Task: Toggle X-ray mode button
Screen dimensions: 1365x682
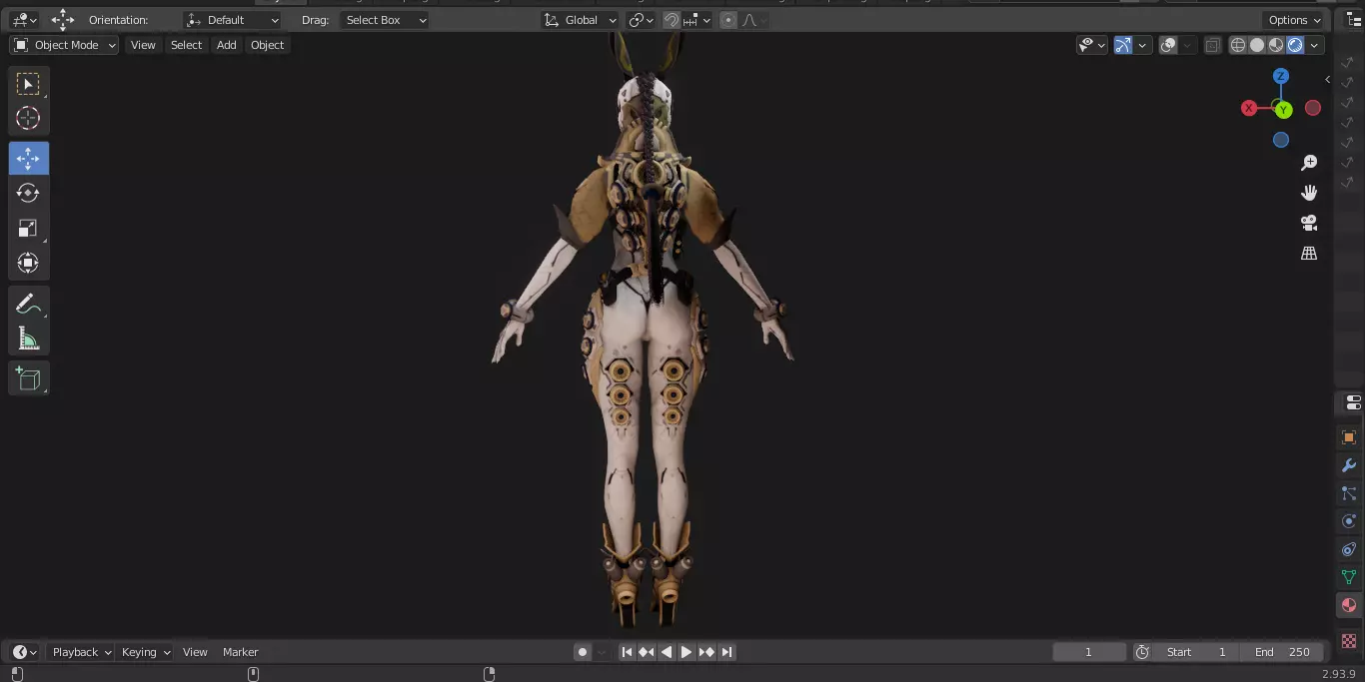Action: click(x=1212, y=45)
